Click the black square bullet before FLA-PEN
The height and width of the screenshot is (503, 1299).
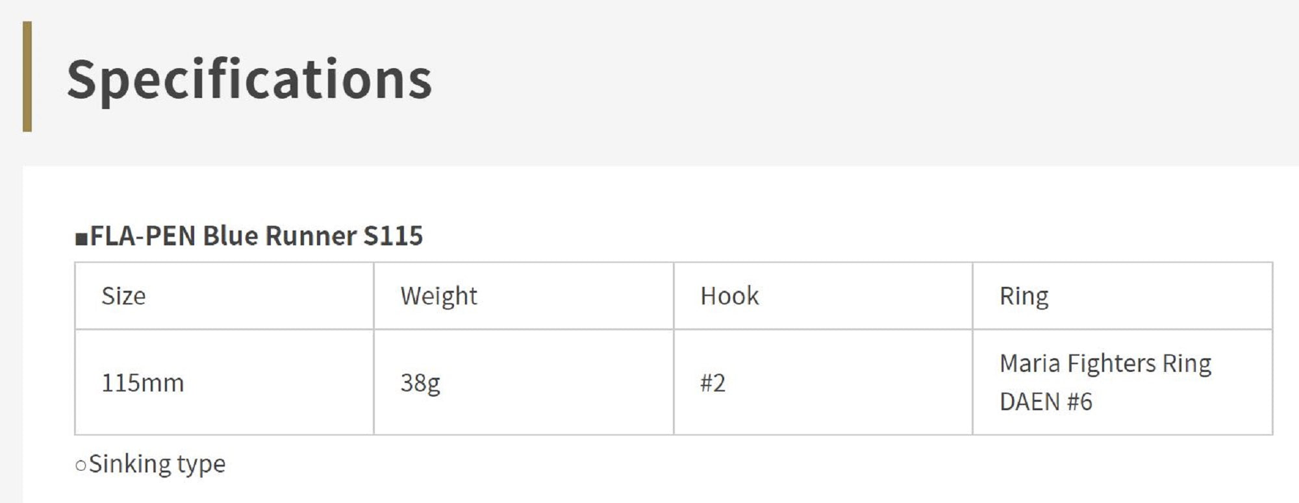[81, 239]
